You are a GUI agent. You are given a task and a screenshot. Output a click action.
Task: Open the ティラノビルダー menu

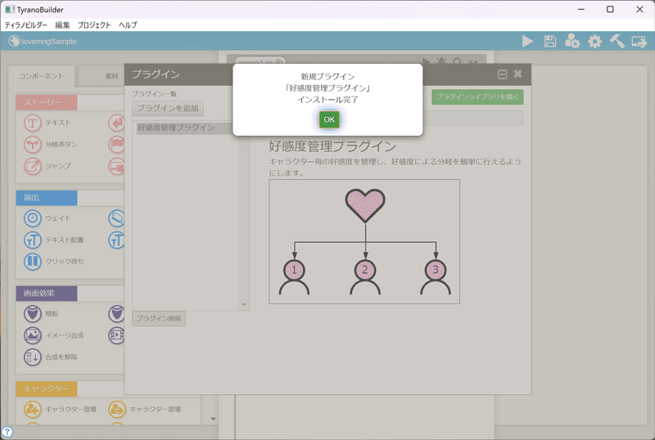(26, 25)
